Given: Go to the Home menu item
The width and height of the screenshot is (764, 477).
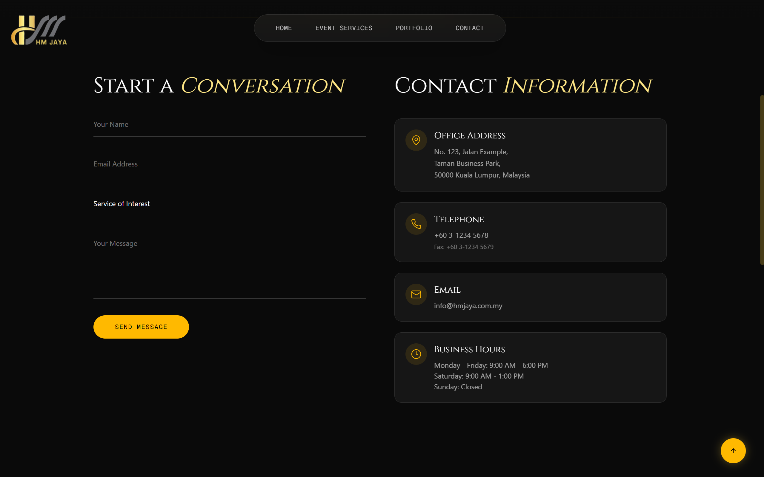Looking at the screenshot, I should 284,28.
